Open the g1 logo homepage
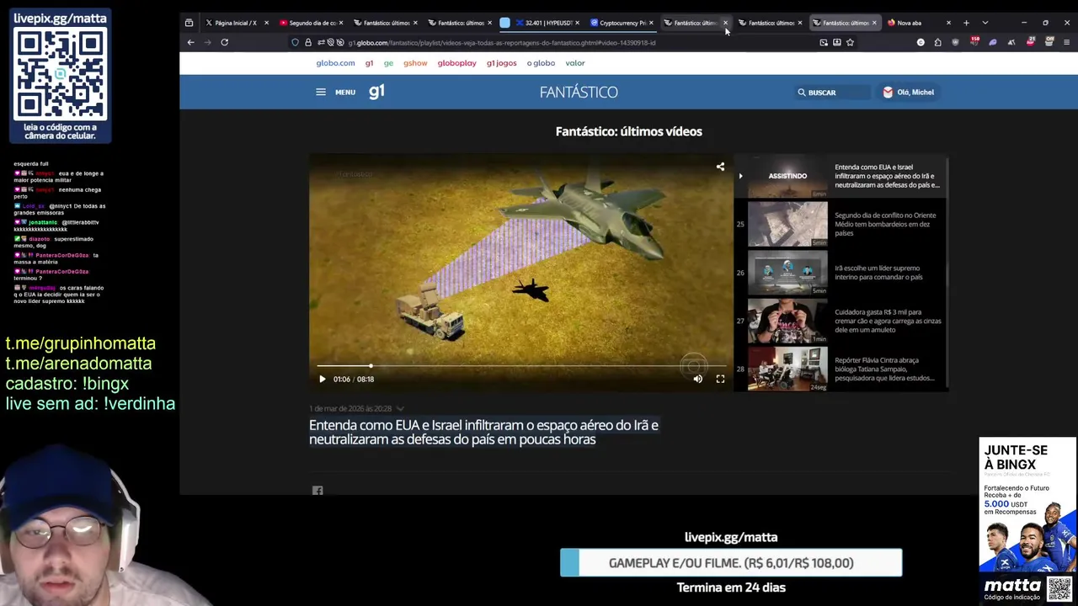This screenshot has height=606, width=1078. coord(376,91)
